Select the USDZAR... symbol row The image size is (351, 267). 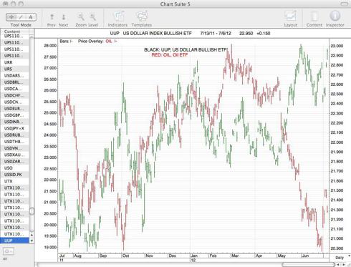pos(14,161)
